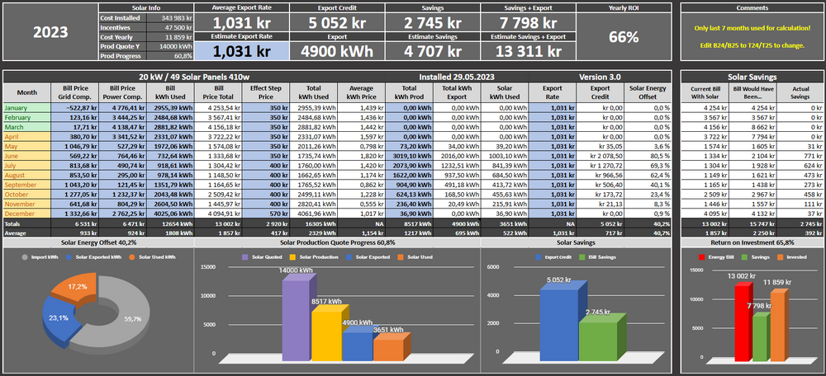Click the red 13 002 kr bar
Image resolution: width=826 pixels, height=376 pixels.
point(742,320)
